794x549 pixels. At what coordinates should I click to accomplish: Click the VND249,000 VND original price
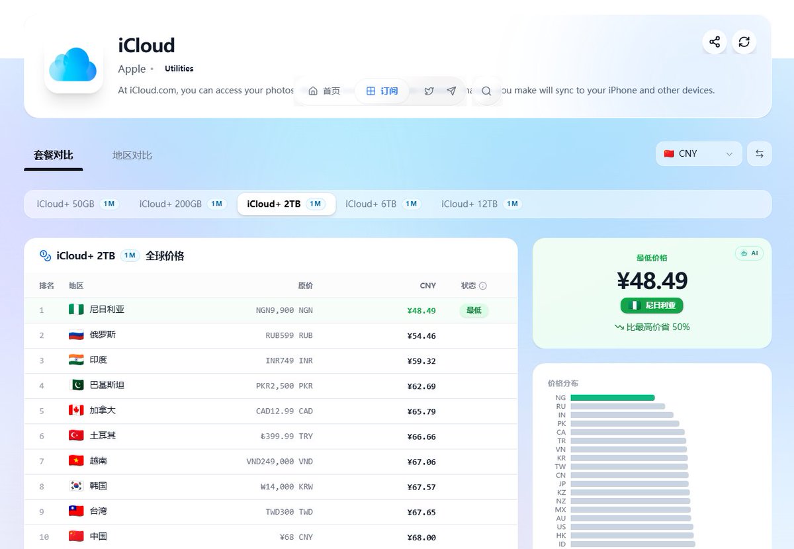(x=280, y=461)
